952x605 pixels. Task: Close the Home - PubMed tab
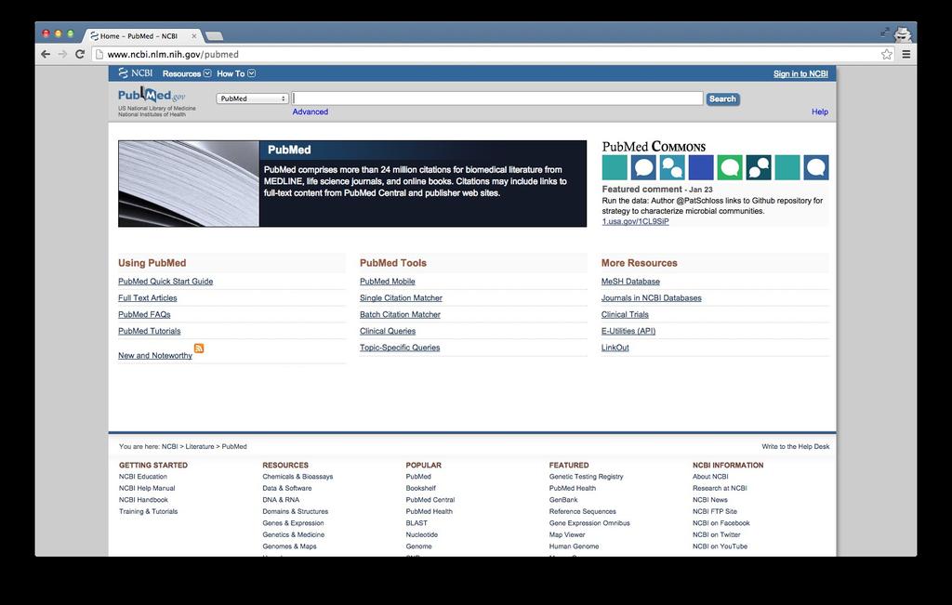coord(193,36)
